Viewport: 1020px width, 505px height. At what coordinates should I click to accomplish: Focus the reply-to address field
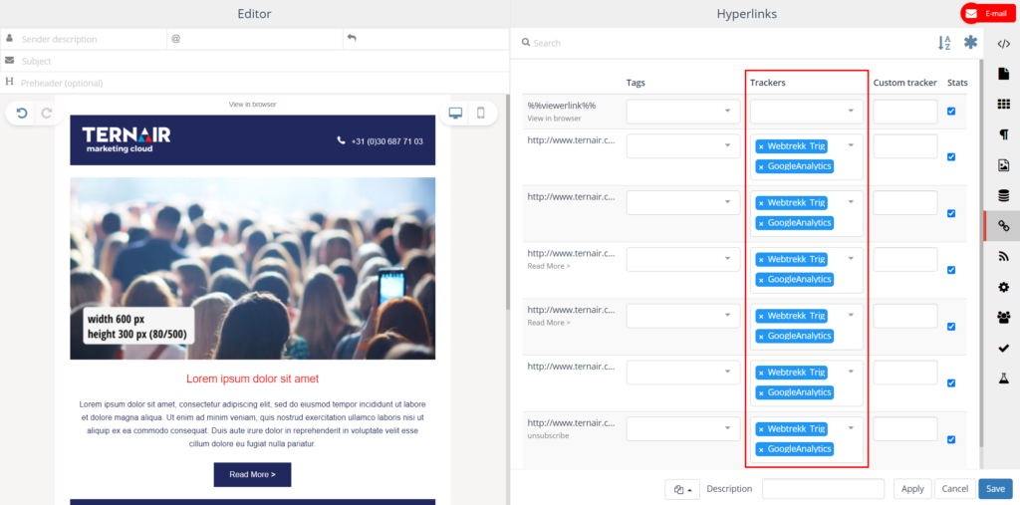(x=426, y=39)
